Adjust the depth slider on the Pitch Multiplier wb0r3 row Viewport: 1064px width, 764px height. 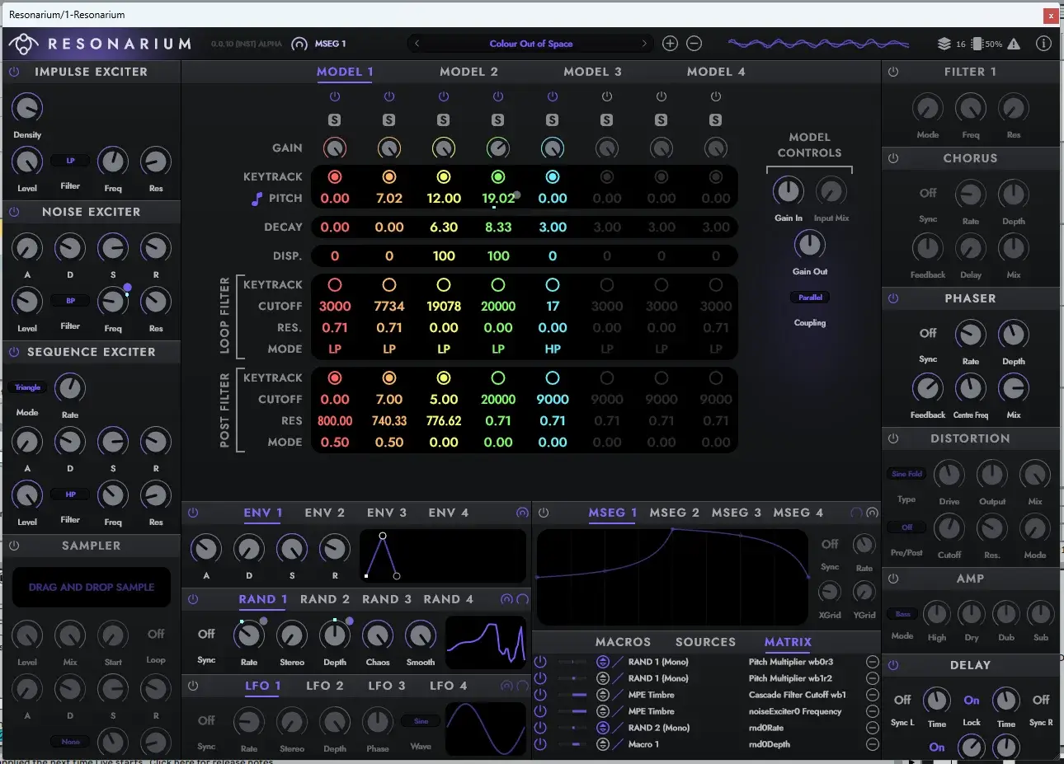(x=573, y=661)
